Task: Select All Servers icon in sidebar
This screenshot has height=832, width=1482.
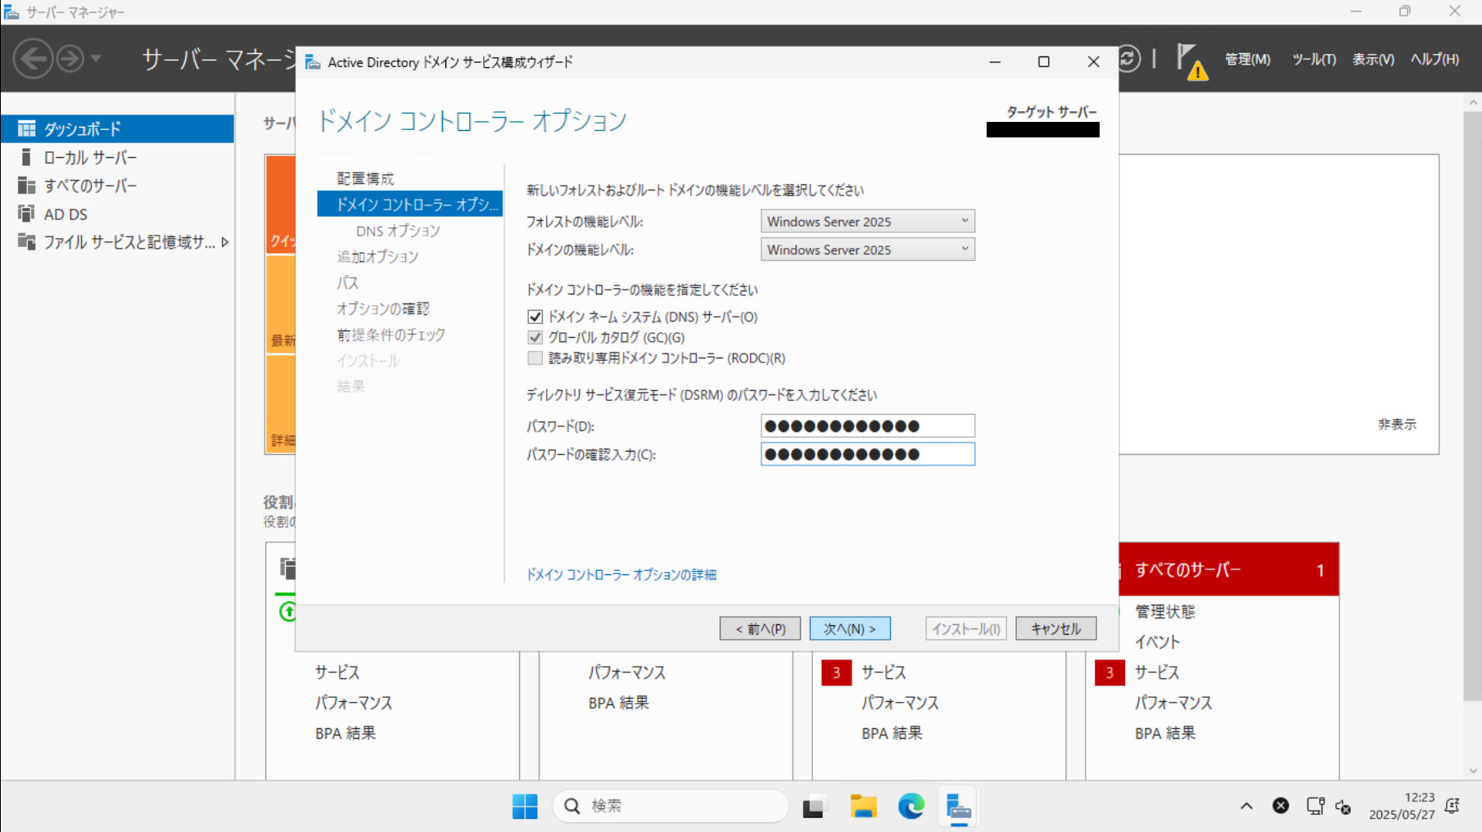Action: pyautogui.click(x=26, y=186)
